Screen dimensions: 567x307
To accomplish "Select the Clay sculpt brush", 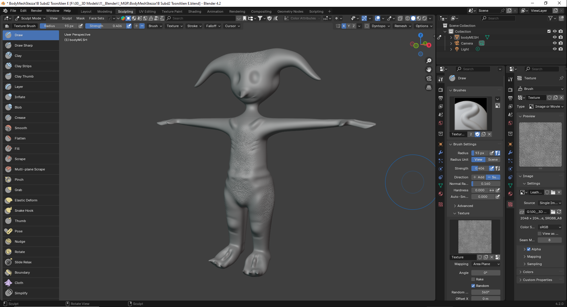I will pyautogui.click(x=31, y=56).
